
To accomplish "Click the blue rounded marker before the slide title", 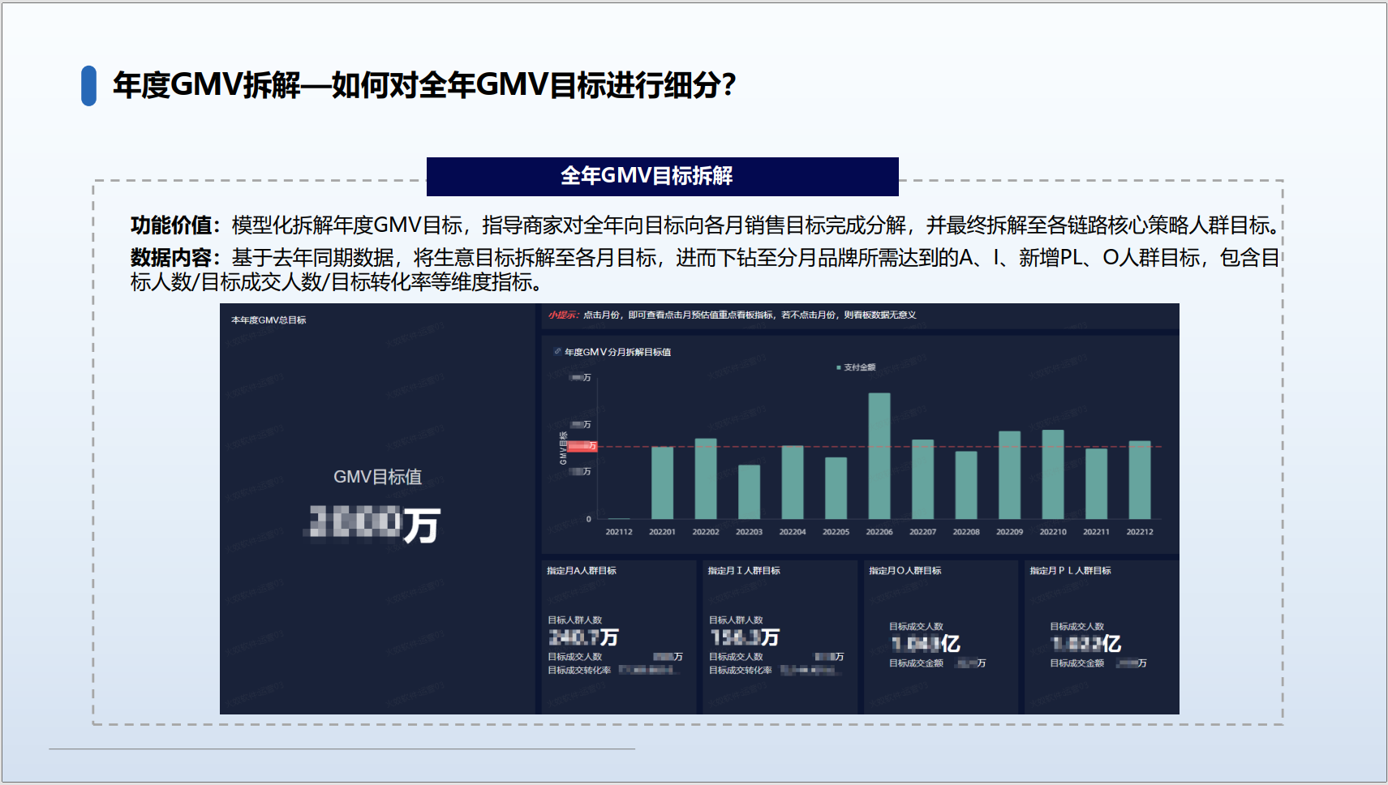I will coord(89,85).
